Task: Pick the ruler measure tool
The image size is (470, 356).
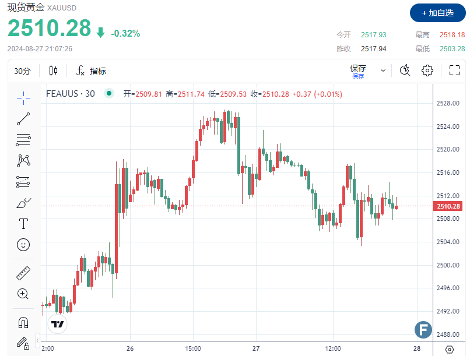Action: click(x=23, y=272)
